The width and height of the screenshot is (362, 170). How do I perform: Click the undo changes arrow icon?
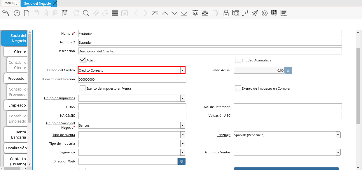pyautogui.click(x=6, y=13)
